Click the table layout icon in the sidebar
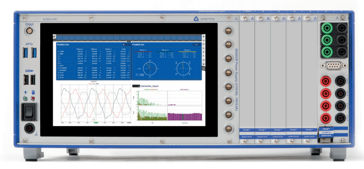The width and height of the screenshot is (364, 169). pos(204,48)
